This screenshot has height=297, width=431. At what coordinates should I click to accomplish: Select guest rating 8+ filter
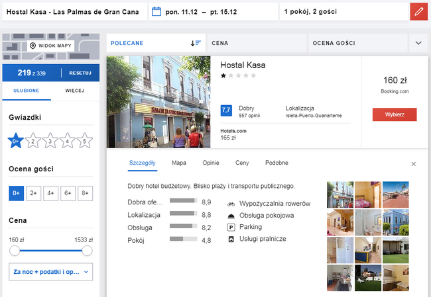[86, 193]
